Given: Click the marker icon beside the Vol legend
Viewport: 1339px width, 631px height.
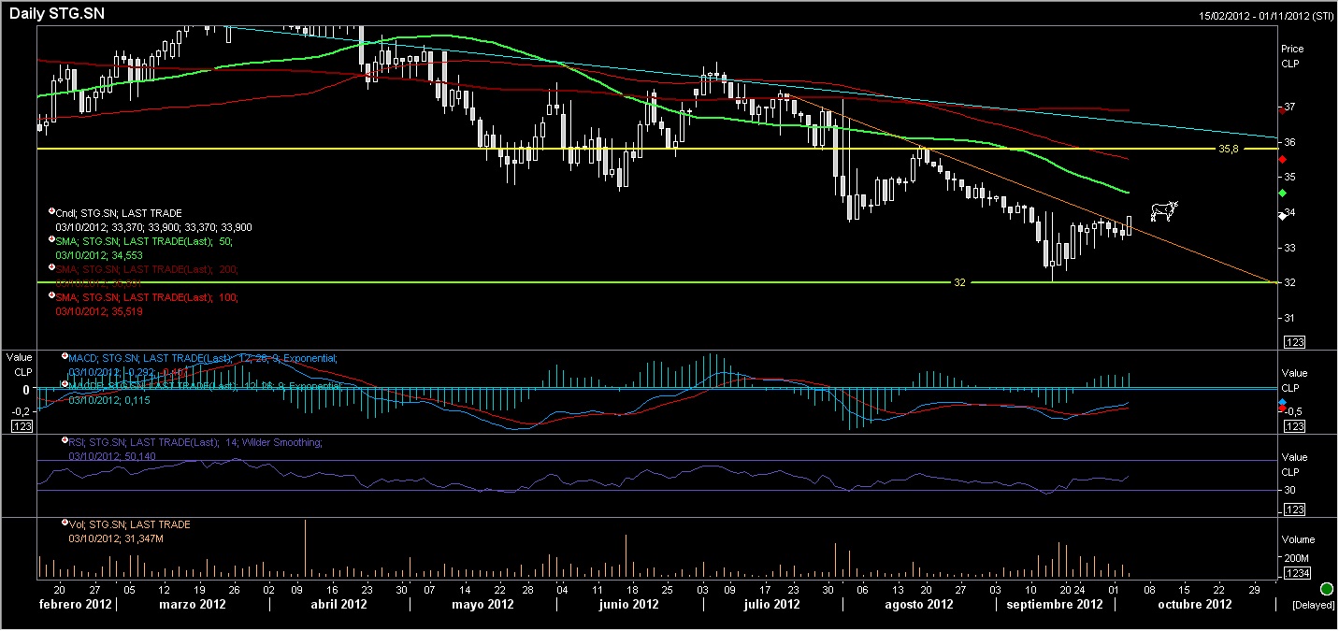Looking at the screenshot, I should (x=65, y=523).
